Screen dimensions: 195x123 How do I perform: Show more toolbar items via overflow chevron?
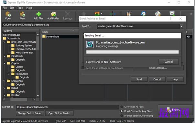click(x=191, y=14)
